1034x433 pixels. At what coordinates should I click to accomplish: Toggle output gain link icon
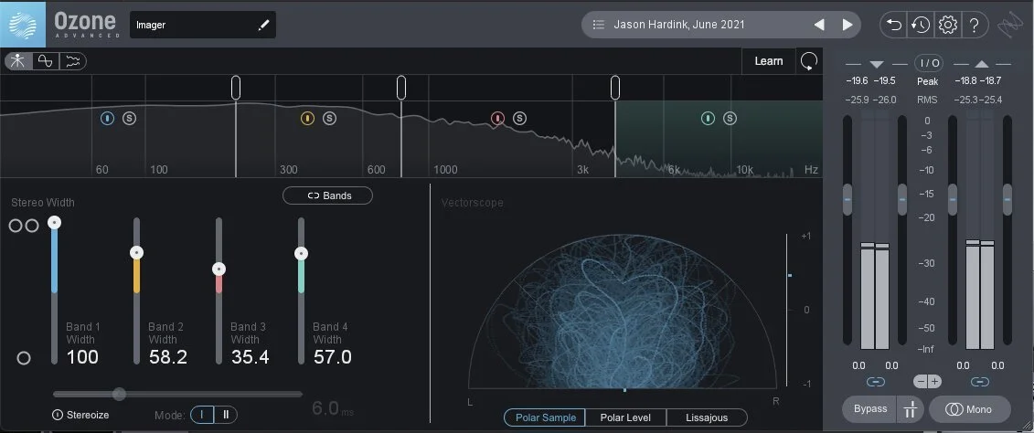pos(980,382)
